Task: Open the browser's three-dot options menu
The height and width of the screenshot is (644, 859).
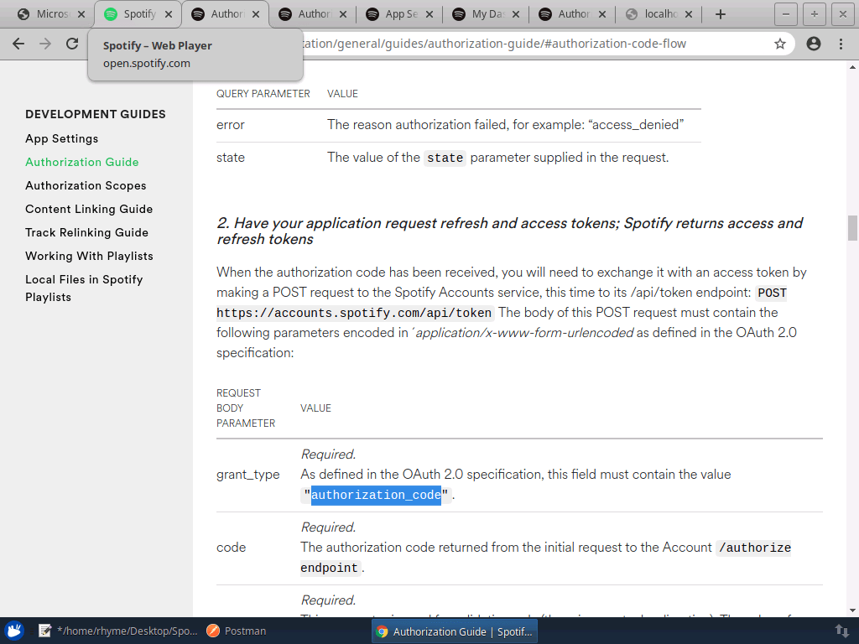Action: [841, 44]
